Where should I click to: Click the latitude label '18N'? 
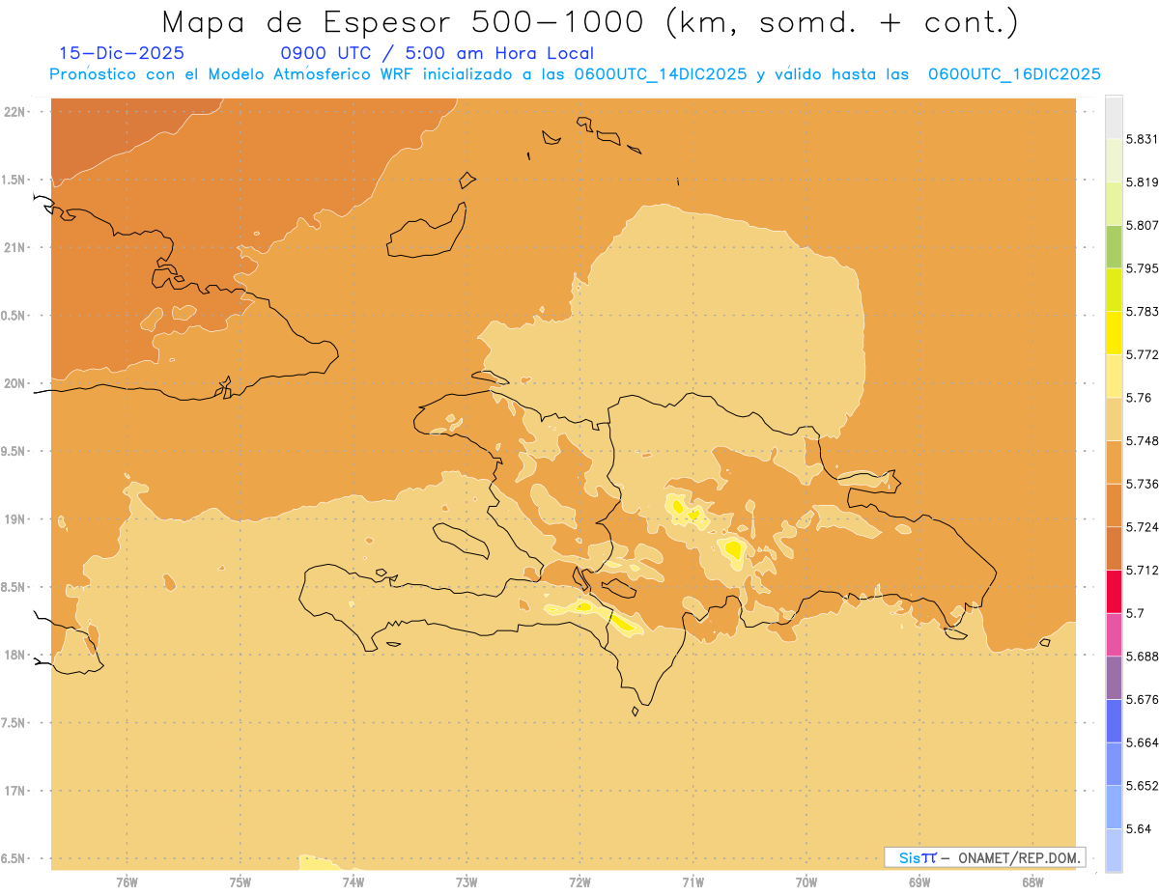click(14, 655)
